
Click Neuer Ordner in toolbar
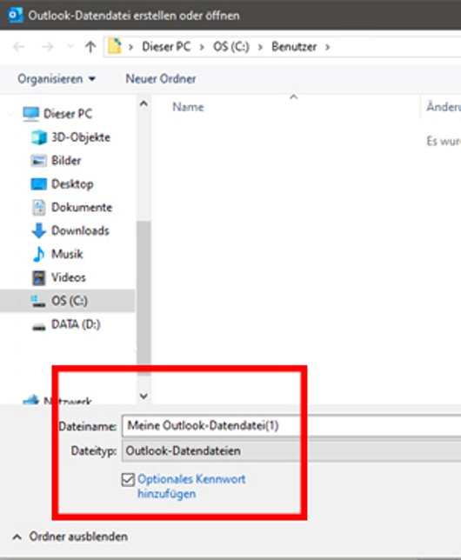coord(161,79)
